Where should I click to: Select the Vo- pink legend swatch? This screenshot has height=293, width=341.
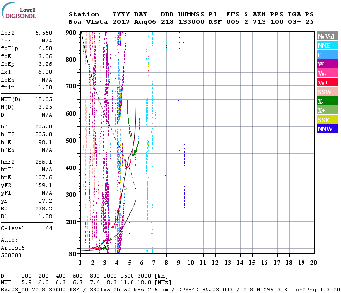click(327, 73)
